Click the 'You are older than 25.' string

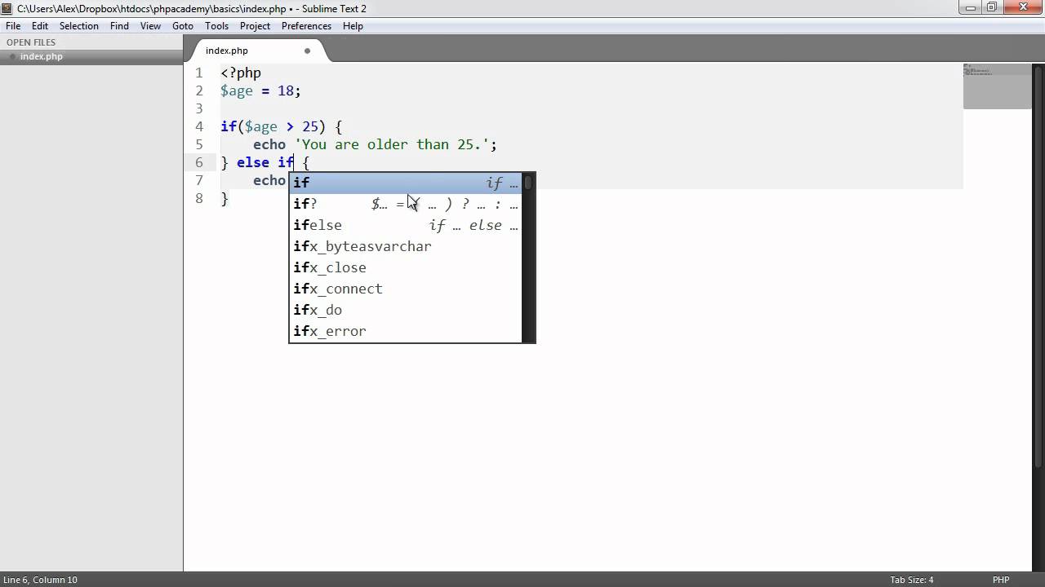(391, 144)
